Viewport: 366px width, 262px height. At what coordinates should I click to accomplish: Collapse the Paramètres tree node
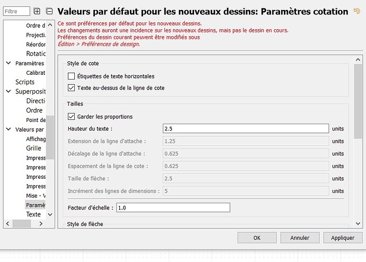8,63
